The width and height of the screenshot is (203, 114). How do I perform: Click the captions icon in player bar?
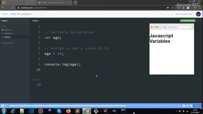pyautogui.click(x=184, y=106)
